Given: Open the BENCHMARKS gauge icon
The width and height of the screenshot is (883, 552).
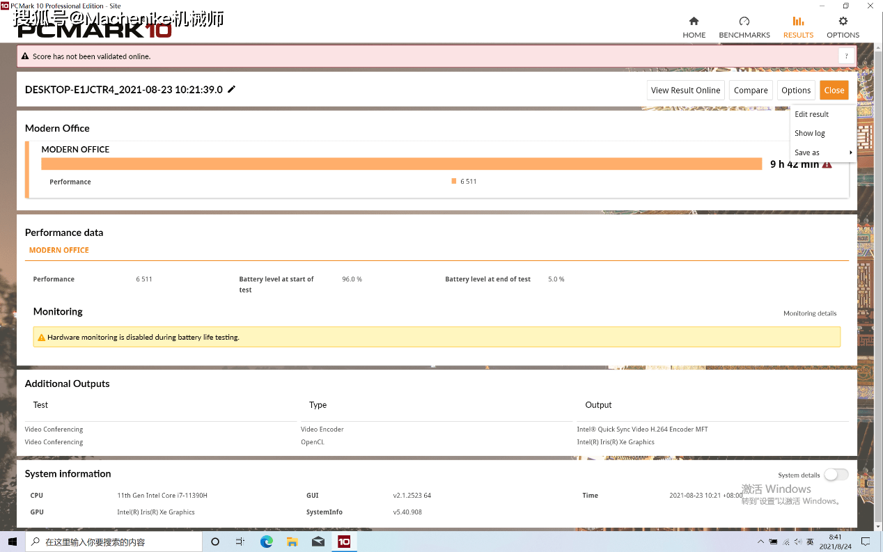Looking at the screenshot, I should (744, 22).
